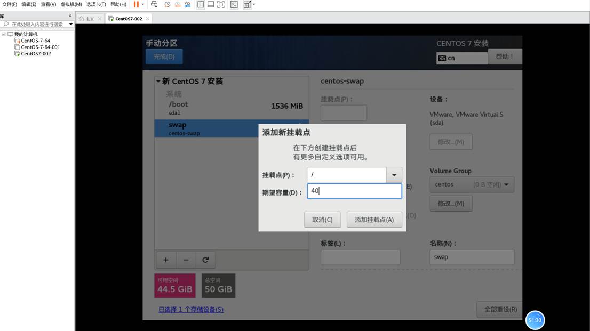The image size is (590, 331).
Task: Open the 查看(V) menu
Action: (x=48, y=4)
